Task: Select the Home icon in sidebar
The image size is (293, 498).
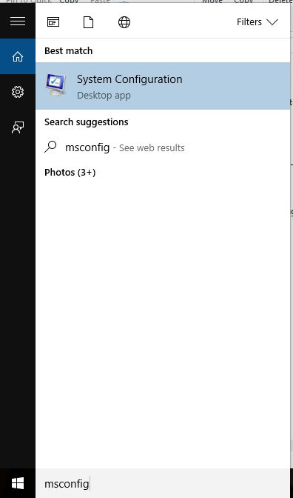Action: [x=18, y=56]
